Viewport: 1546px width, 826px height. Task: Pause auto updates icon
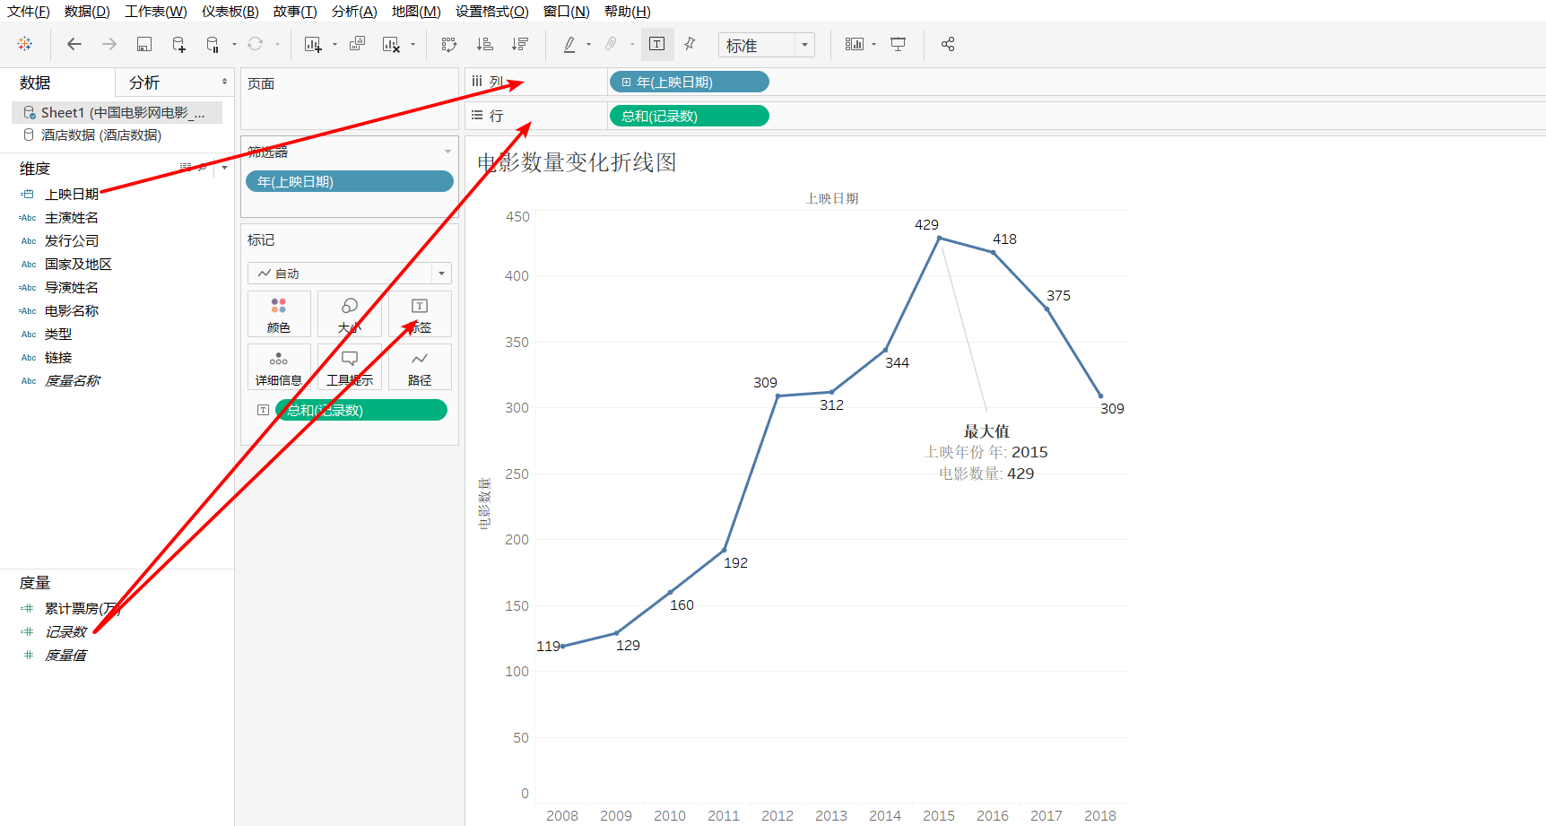213,44
